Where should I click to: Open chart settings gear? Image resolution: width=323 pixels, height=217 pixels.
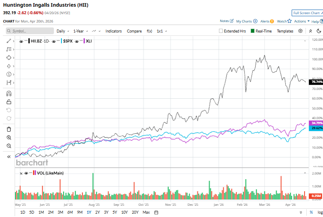pos(300,31)
